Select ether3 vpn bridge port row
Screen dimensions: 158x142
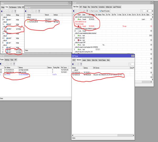tap(12, 29)
